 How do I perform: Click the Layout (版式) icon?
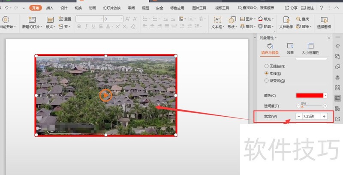50,20
